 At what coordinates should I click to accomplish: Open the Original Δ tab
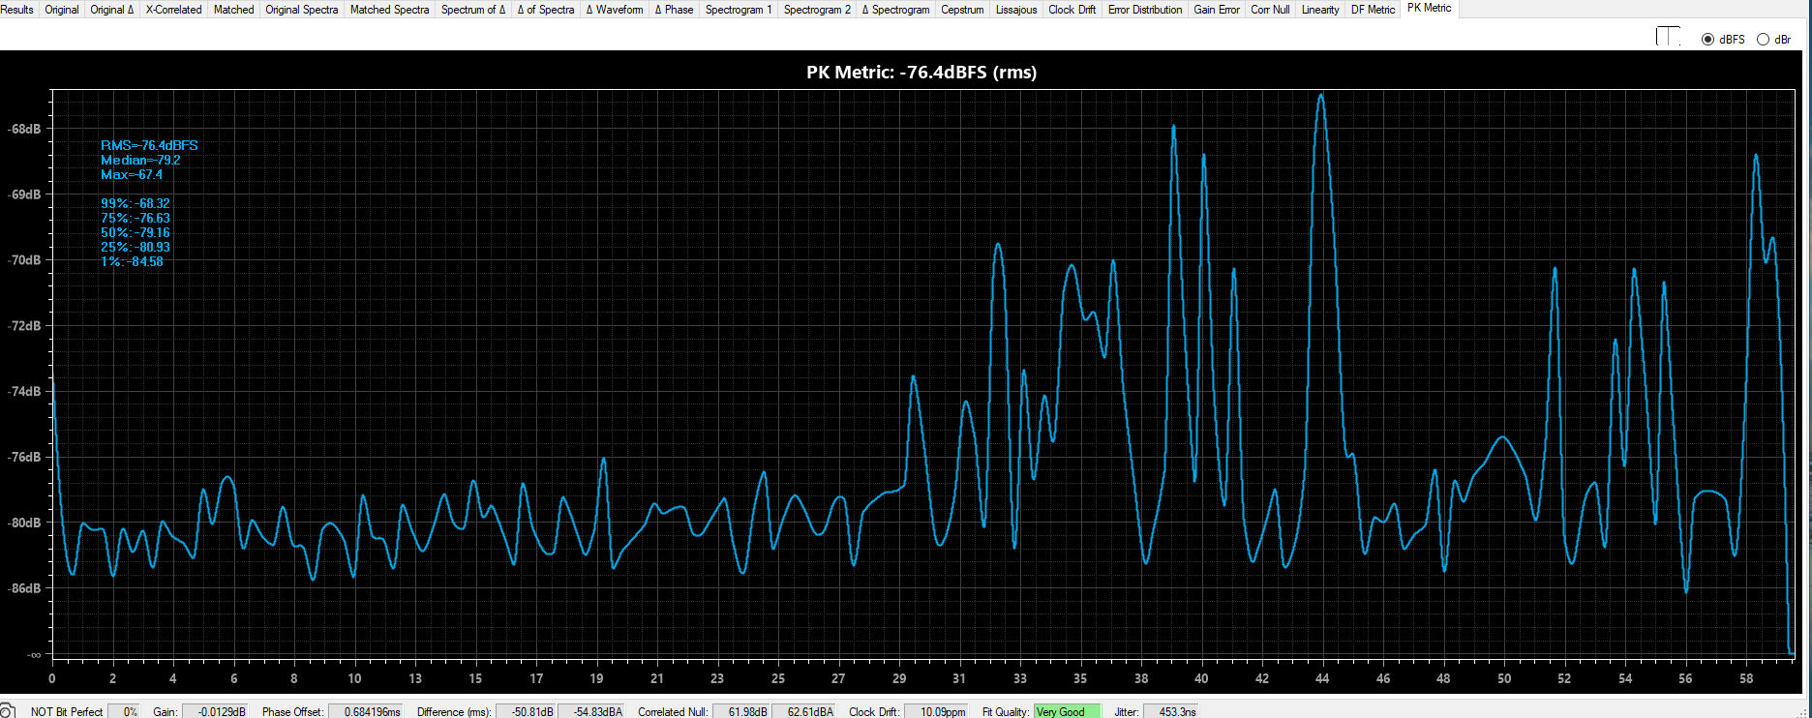coord(112,10)
